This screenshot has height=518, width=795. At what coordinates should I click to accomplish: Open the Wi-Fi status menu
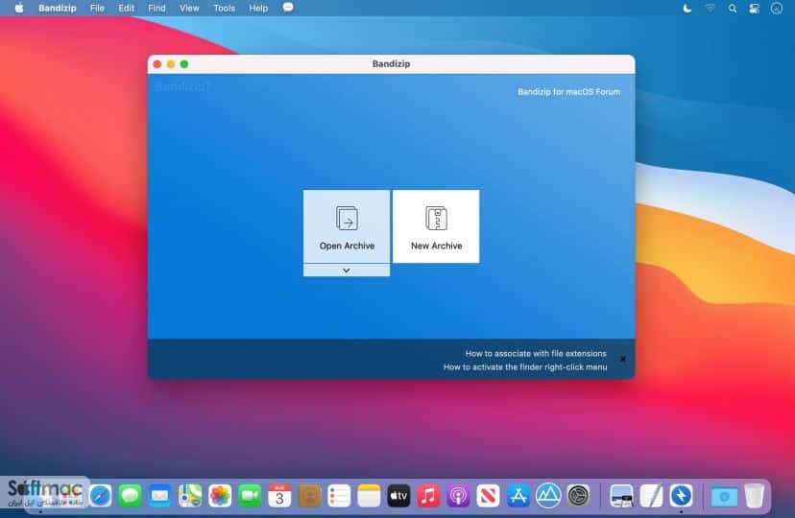click(x=711, y=8)
